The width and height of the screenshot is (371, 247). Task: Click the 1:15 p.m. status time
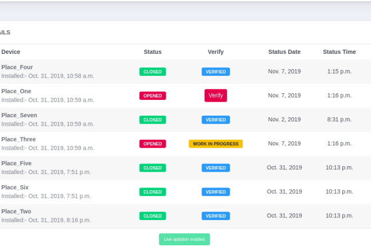(340, 71)
